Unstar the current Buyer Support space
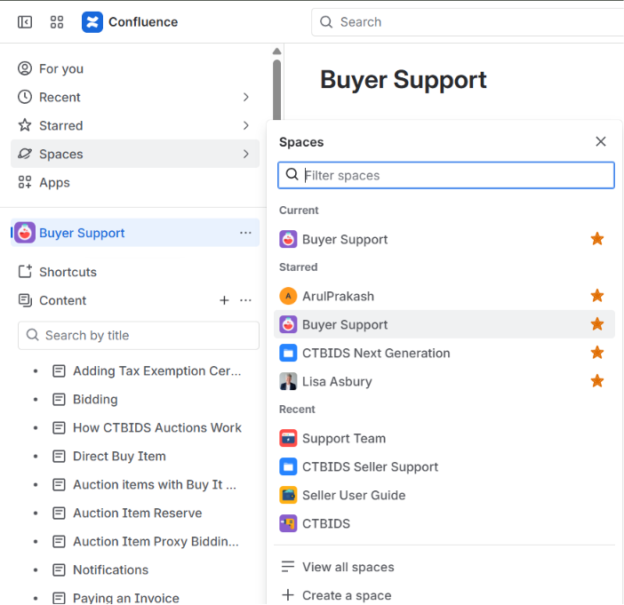624x605 pixels. click(597, 239)
